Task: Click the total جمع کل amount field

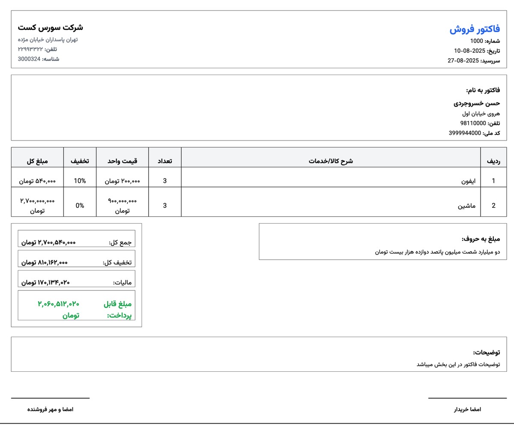Action: click(x=76, y=239)
